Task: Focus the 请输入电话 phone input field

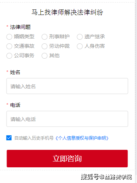Action: (67, 119)
